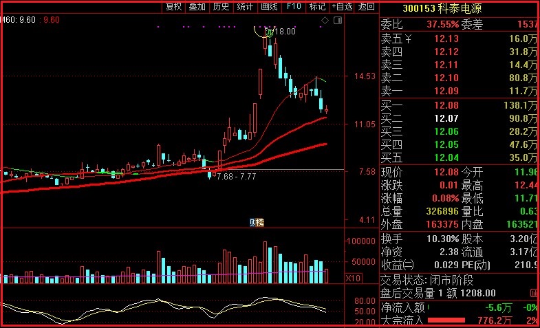Select 卖一 price 12.09
Viewport: 540px width, 328px height.
446,91
